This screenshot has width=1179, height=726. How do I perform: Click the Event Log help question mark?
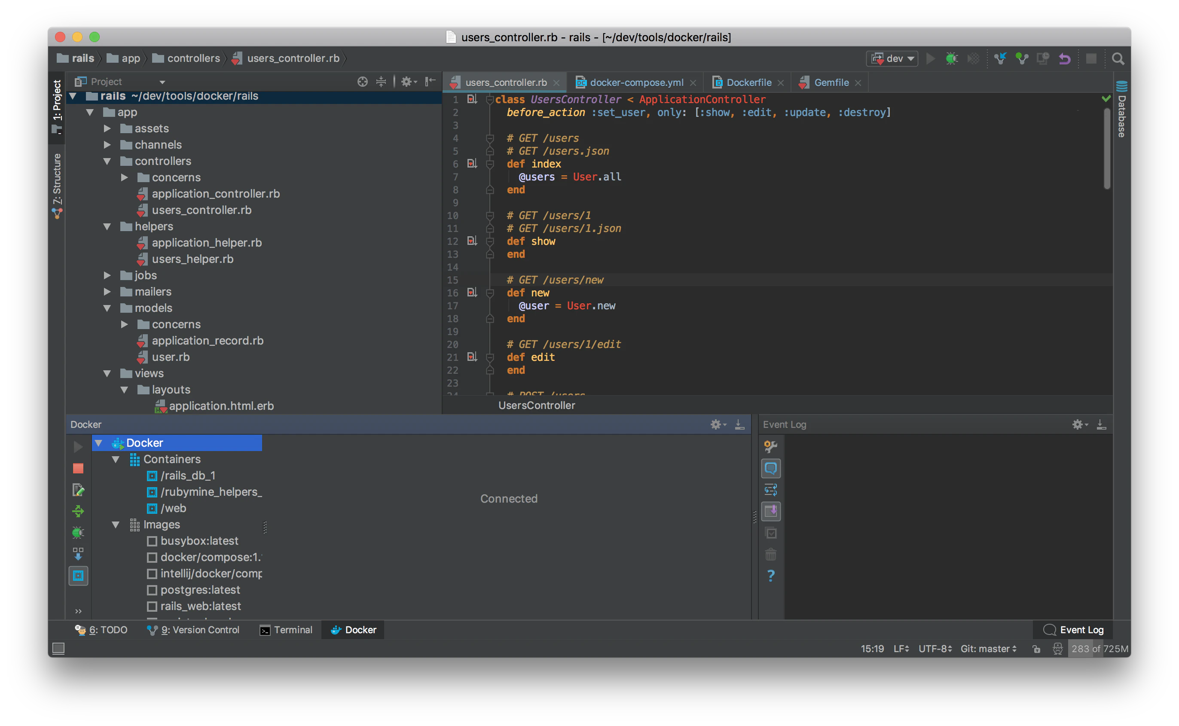tap(771, 576)
